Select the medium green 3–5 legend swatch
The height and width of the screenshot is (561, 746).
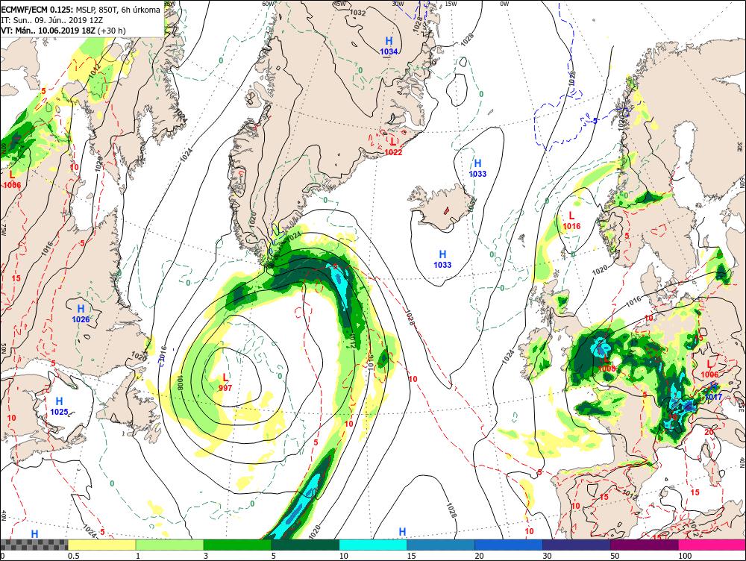coord(237,545)
